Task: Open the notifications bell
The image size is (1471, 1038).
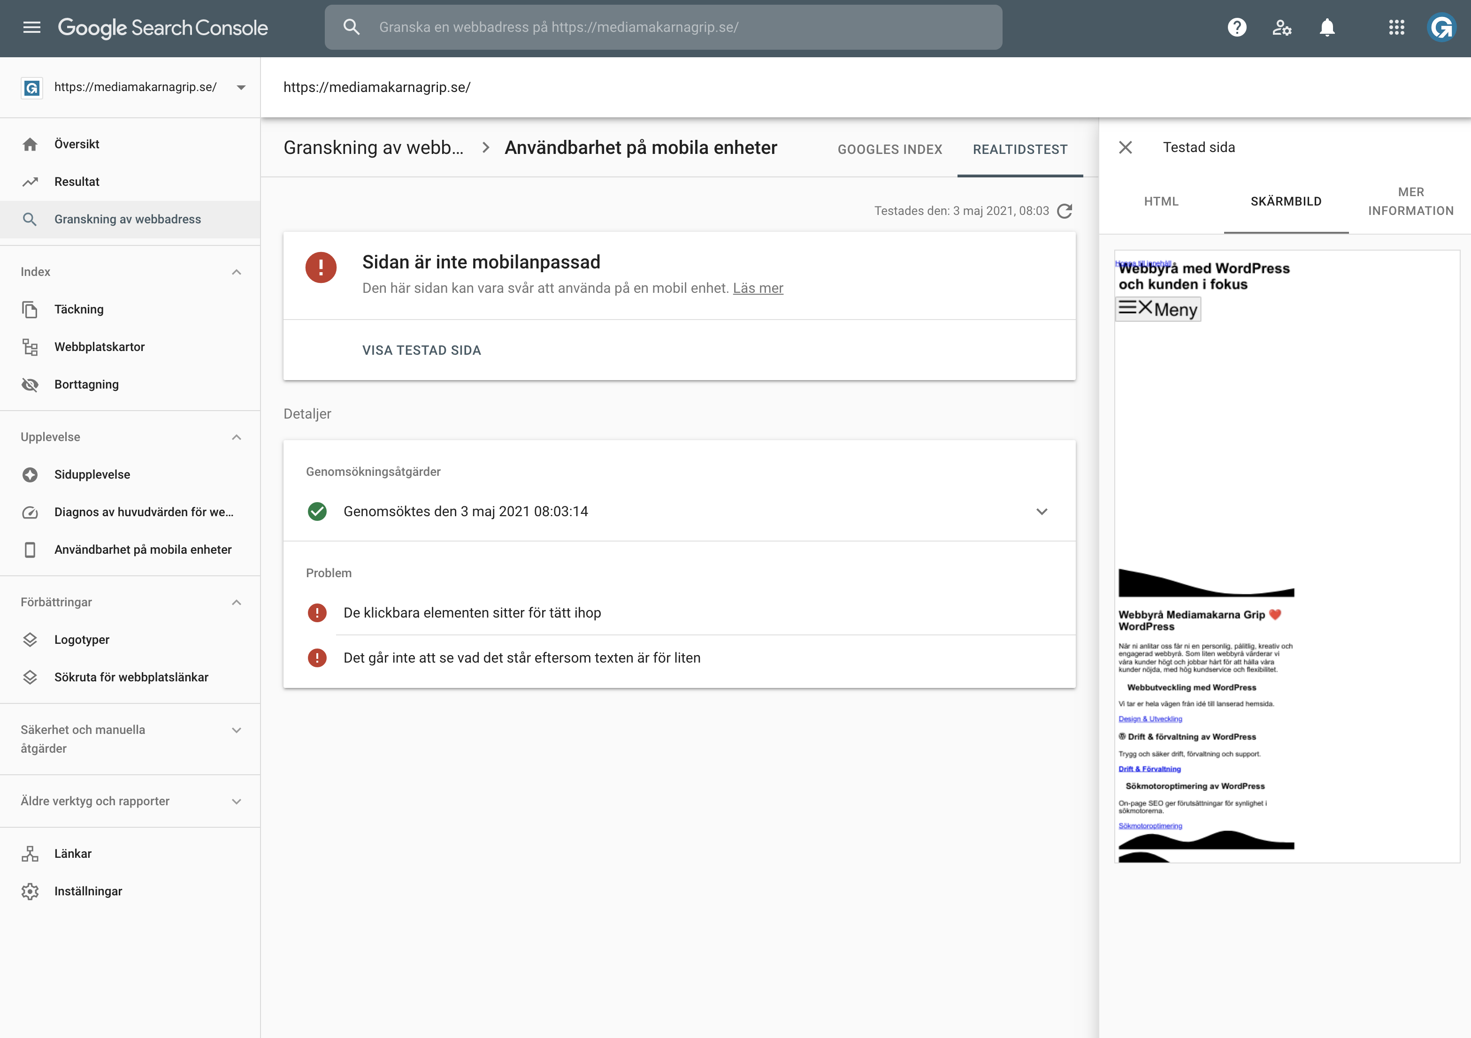Action: click(x=1327, y=28)
